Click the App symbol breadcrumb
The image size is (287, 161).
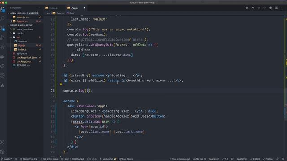pos(71,13)
